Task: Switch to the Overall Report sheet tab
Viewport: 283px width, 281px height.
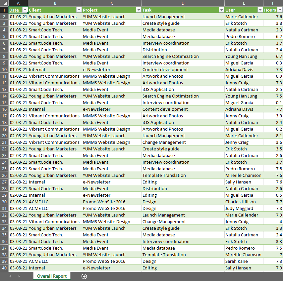Action: point(52,276)
